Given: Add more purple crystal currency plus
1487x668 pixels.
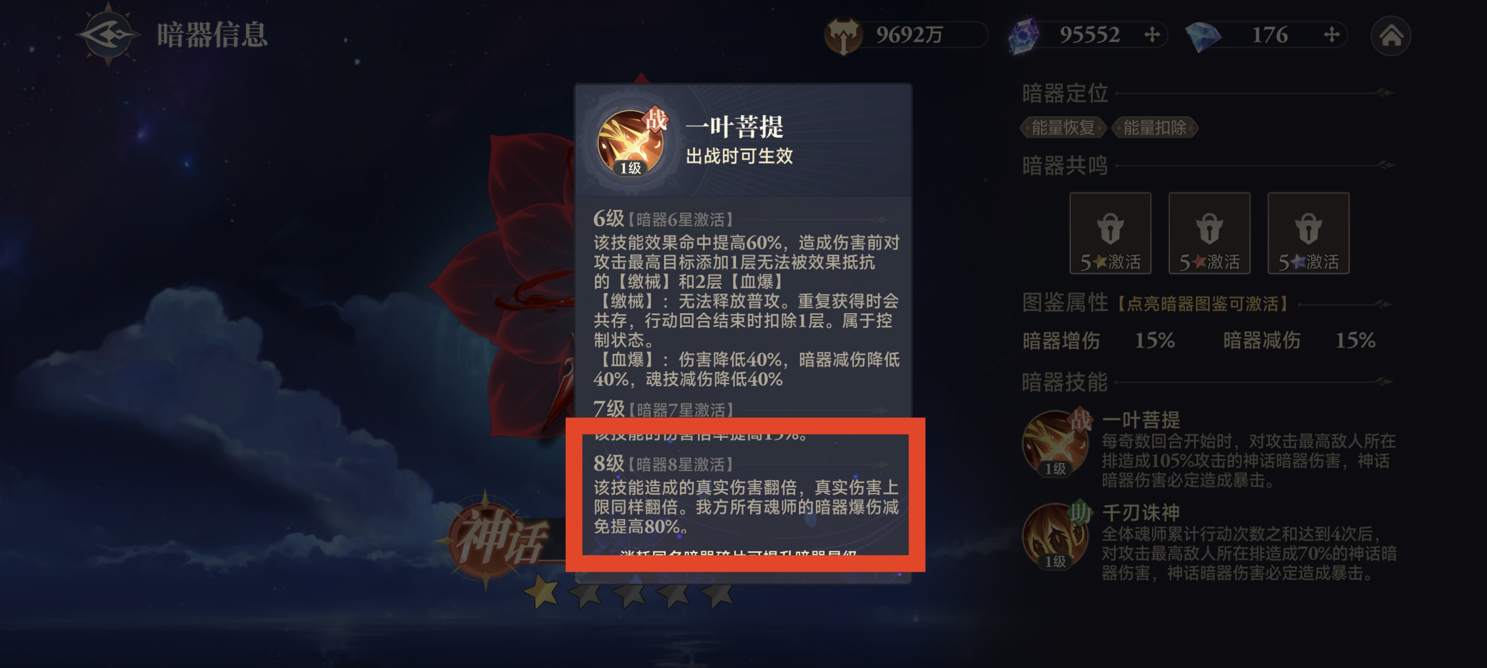Looking at the screenshot, I should pyautogui.click(x=1151, y=35).
